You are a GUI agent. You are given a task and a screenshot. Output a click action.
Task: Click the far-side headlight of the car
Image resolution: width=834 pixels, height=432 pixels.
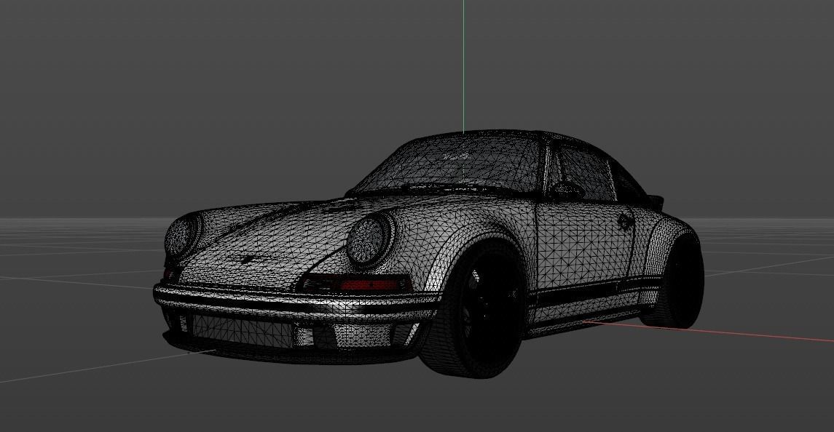tap(182, 235)
